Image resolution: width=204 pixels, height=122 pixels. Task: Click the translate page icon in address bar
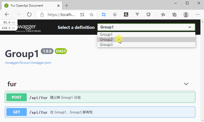(x=82, y=14)
